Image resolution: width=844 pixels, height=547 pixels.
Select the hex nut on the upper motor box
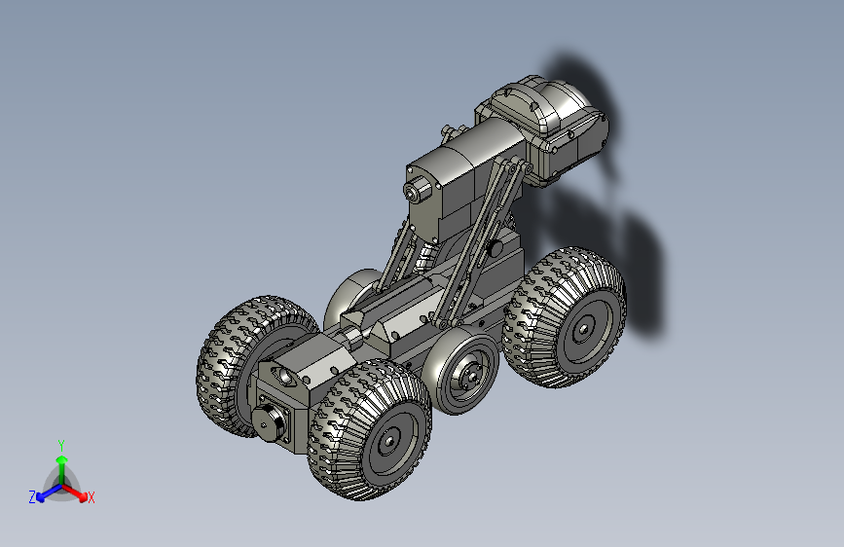tap(416, 190)
